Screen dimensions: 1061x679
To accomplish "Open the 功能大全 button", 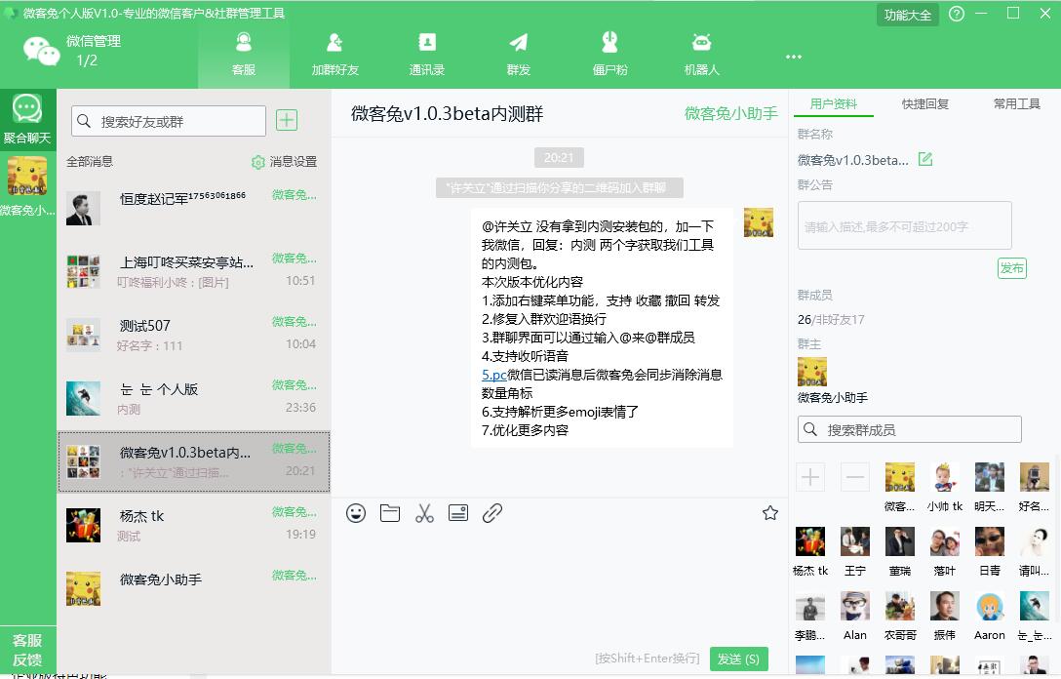I will 907,15.
